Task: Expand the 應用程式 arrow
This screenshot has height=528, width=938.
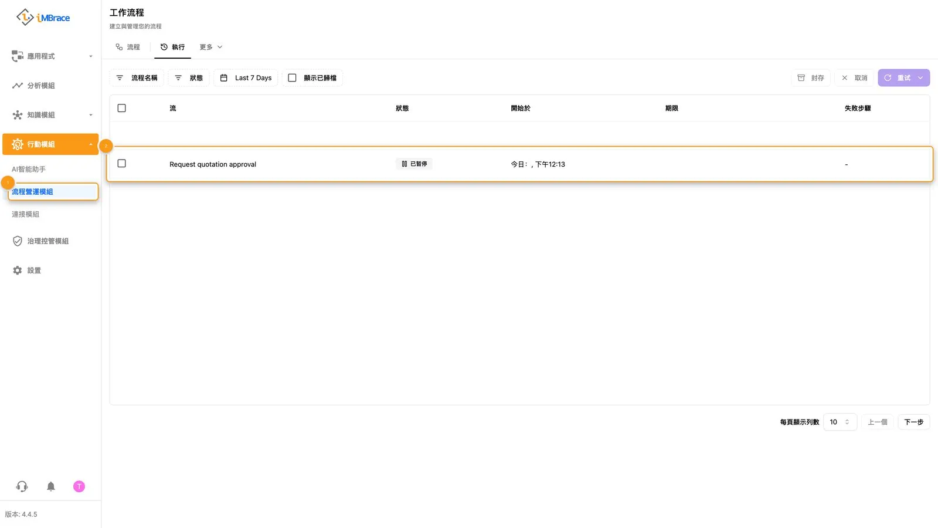Action: 91,56
